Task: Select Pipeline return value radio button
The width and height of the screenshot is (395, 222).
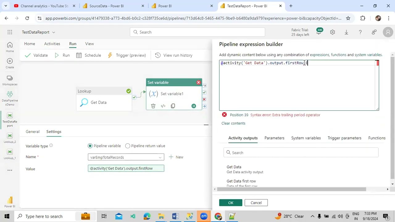Action: pos(128,146)
